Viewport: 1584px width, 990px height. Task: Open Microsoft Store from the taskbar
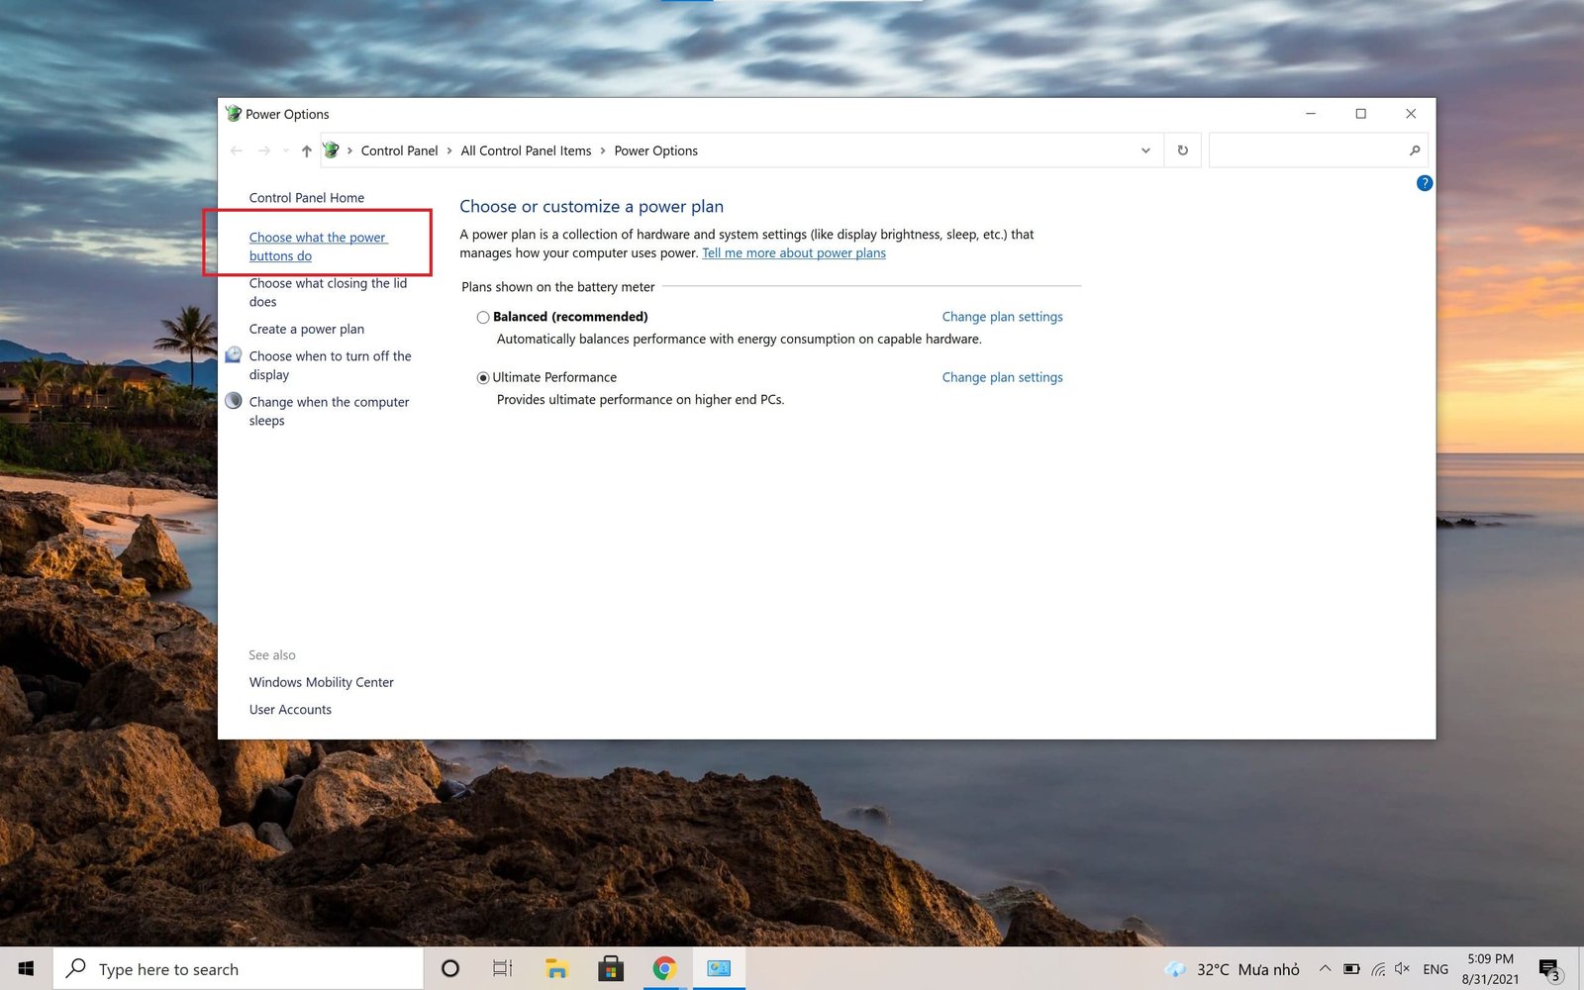(611, 968)
